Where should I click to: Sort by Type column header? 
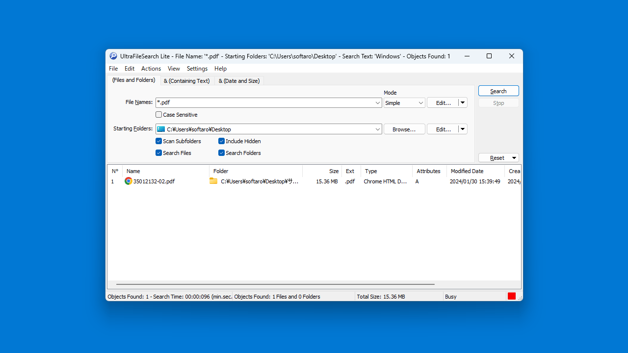pyautogui.click(x=387, y=171)
